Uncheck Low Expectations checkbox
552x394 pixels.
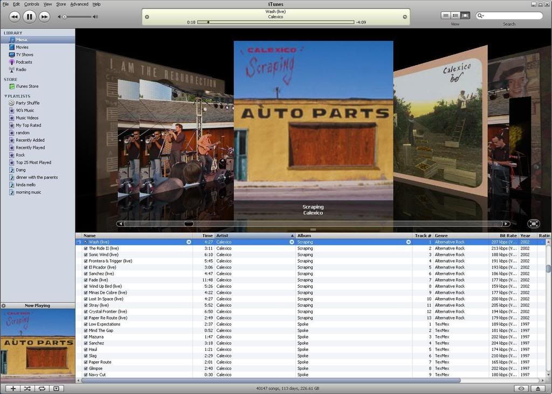tap(86, 324)
